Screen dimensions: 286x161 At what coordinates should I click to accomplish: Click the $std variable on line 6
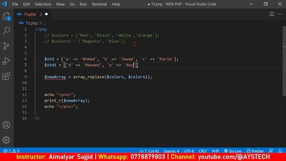(x=49, y=59)
